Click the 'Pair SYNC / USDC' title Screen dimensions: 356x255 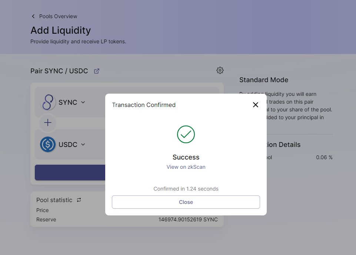[59, 71]
